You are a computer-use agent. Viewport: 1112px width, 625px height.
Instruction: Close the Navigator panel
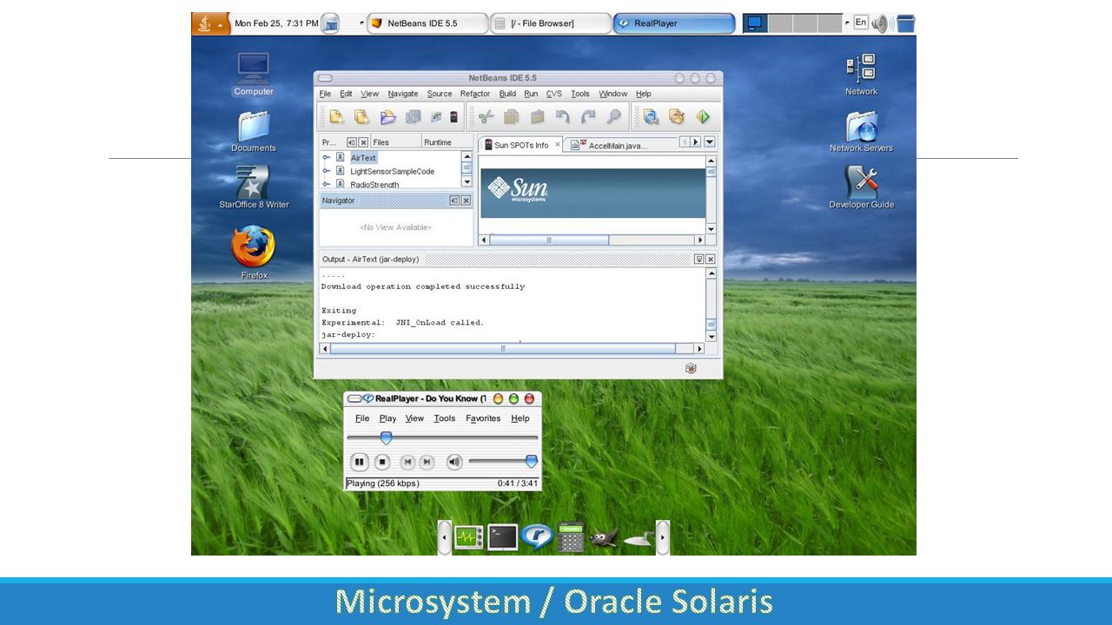point(466,201)
